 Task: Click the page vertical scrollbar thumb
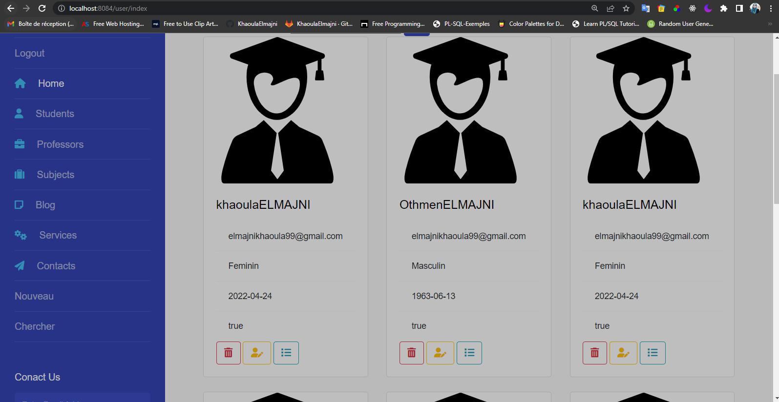pyautogui.click(x=776, y=139)
